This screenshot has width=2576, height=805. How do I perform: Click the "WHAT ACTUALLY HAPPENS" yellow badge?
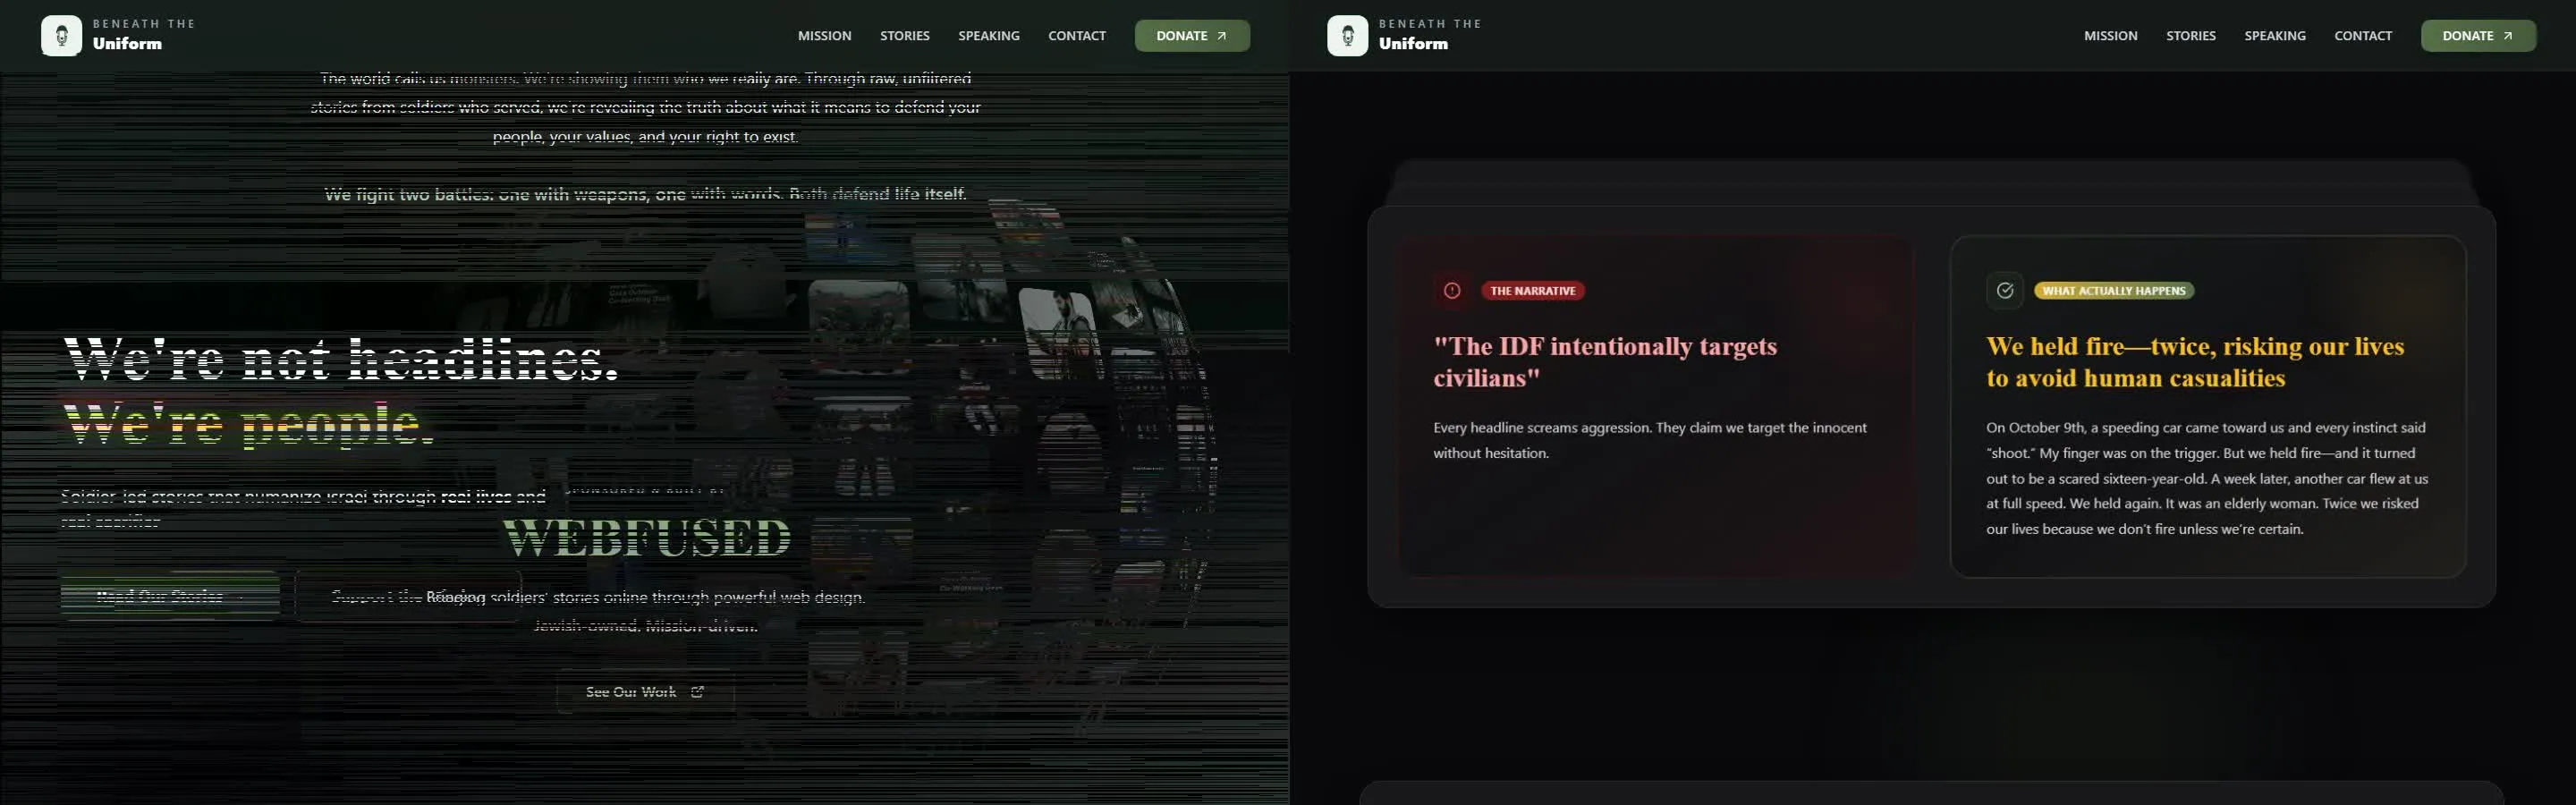(x=2113, y=291)
